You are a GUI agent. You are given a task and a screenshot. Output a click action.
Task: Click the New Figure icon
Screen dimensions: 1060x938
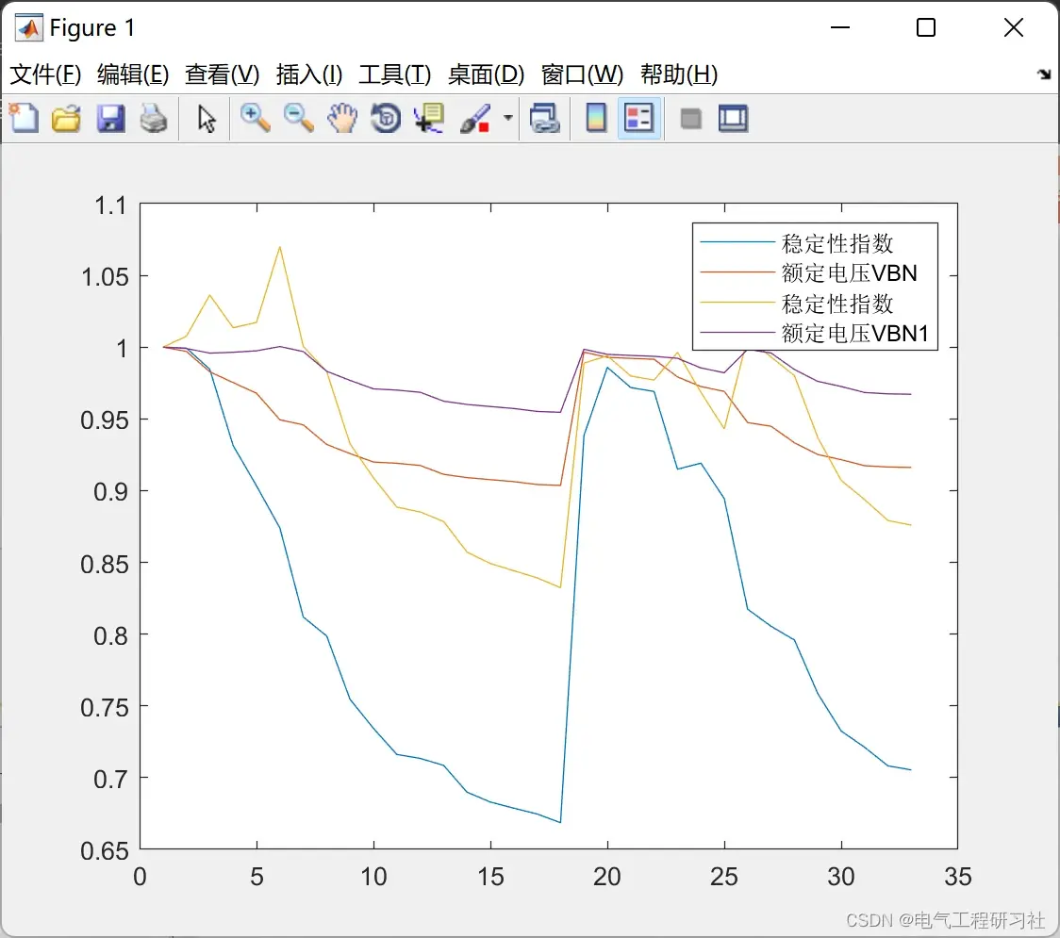pyautogui.click(x=25, y=118)
